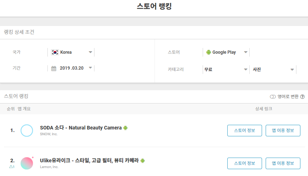Open the 2019.03.20 date picker
The width and height of the screenshot is (308, 176).
point(71,68)
